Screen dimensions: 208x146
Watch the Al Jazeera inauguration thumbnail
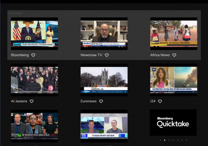click(34, 80)
